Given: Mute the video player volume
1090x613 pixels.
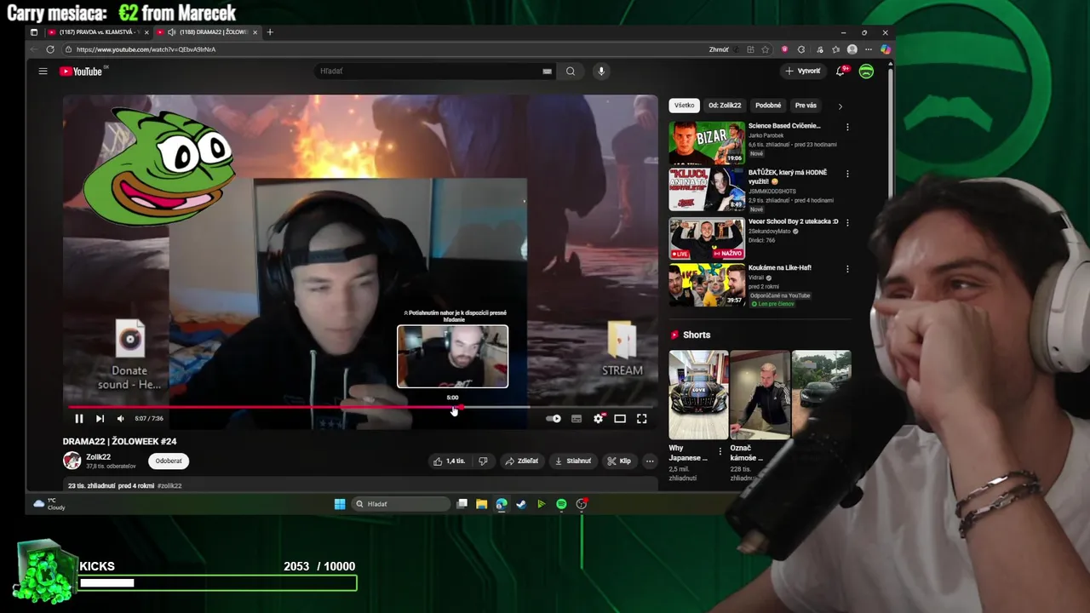Looking at the screenshot, I should click(120, 418).
